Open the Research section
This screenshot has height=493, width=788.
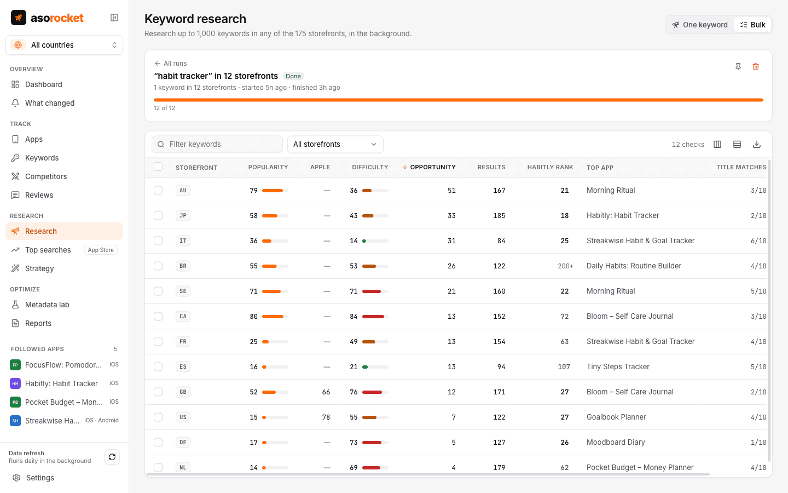click(x=65, y=231)
